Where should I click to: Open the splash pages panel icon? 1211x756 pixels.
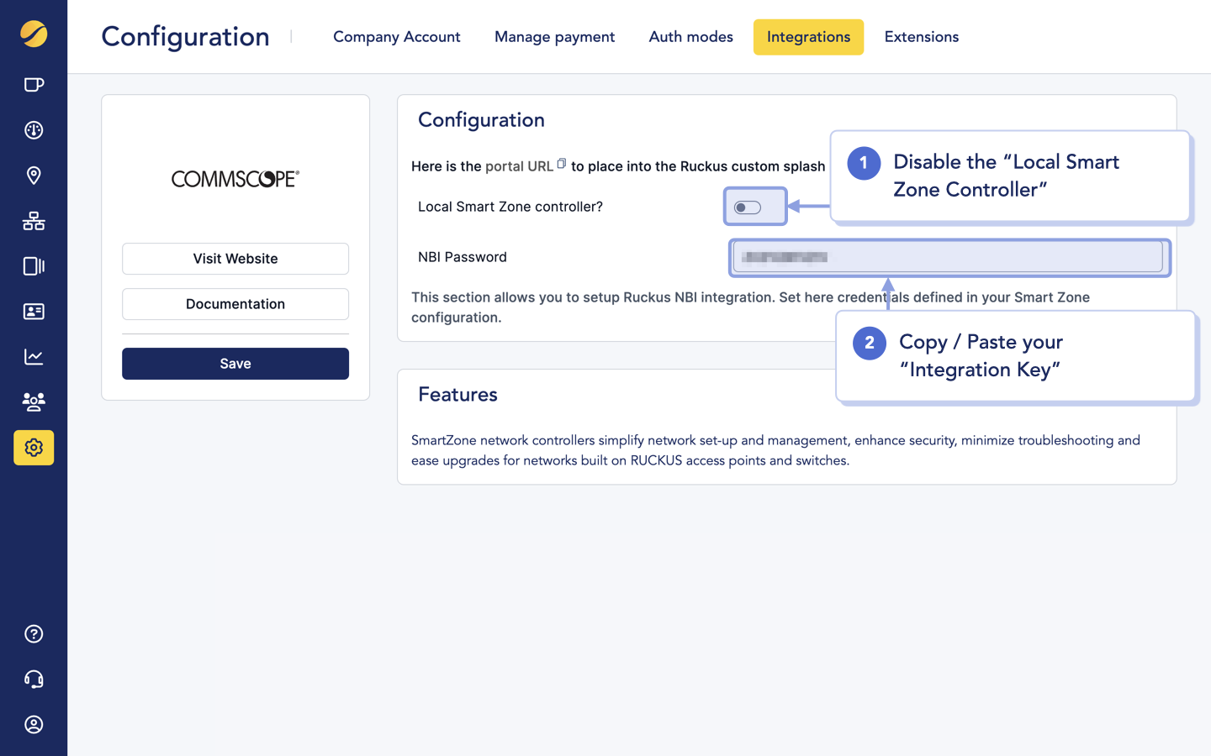click(x=34, y=266)
